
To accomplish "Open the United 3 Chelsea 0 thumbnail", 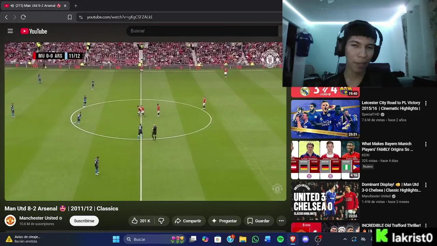I will point(325,201).
